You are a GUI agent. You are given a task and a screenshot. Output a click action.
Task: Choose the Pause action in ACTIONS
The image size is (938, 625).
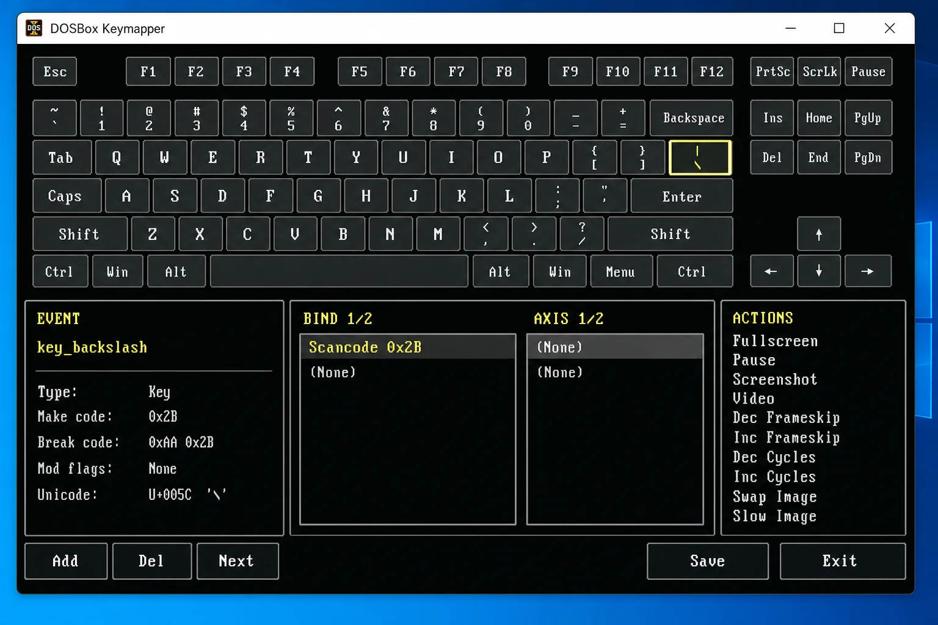coord(754,360)
